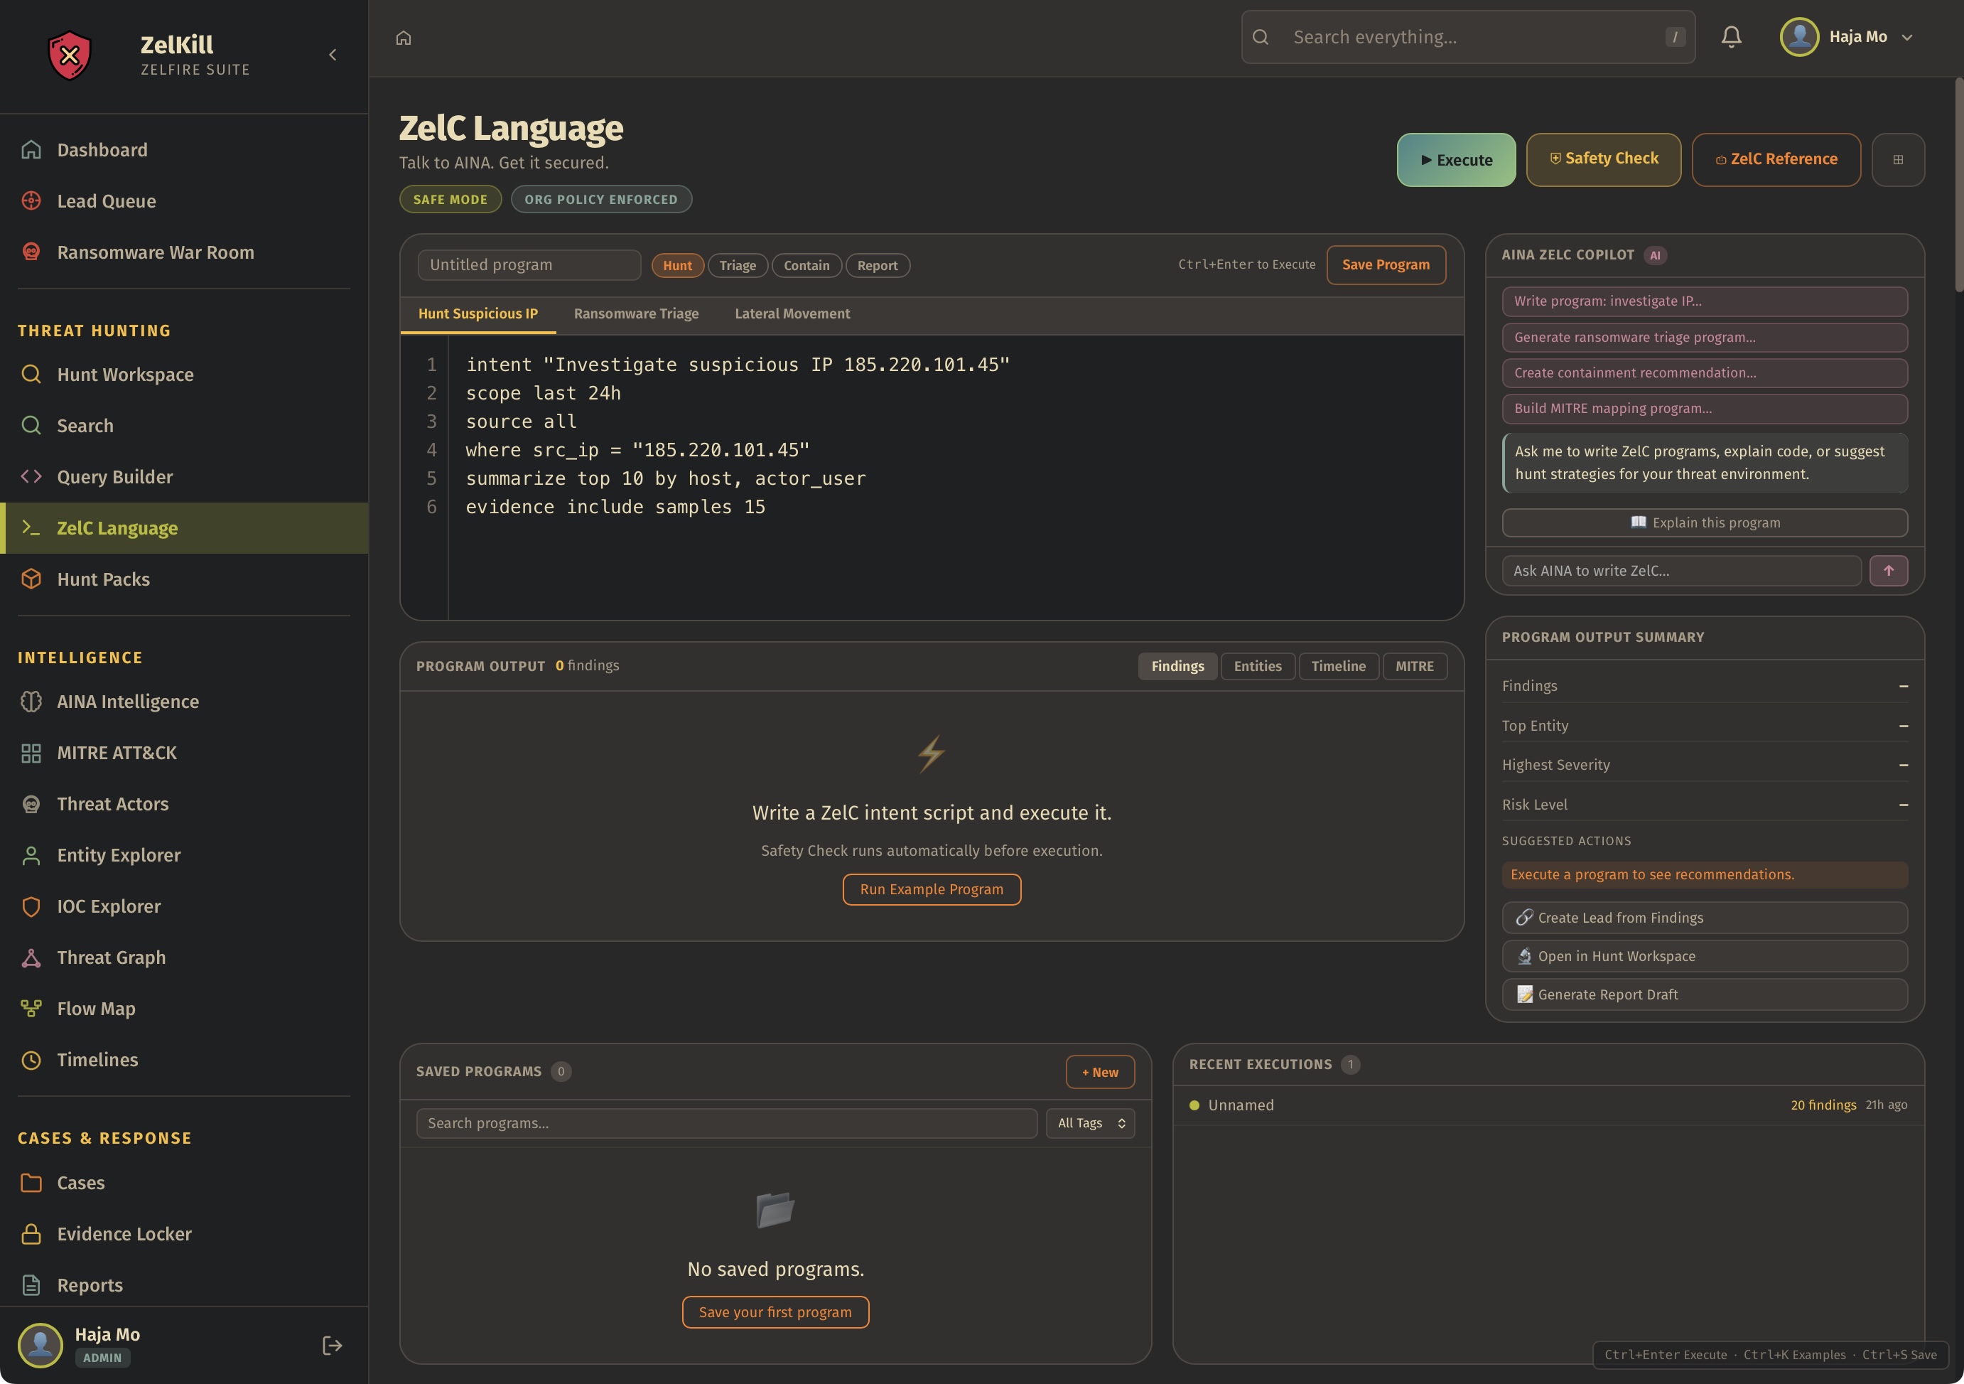This screenshot has height=1384, width=1964.
Task: Collapse the sidebar with chevron arrow
Action: [333, 55]
